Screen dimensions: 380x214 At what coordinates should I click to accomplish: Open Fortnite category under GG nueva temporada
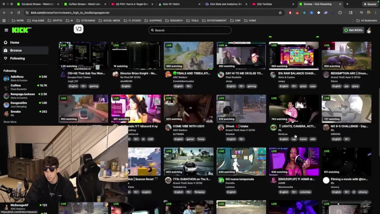pyautogui.click(x=230, y=183)
